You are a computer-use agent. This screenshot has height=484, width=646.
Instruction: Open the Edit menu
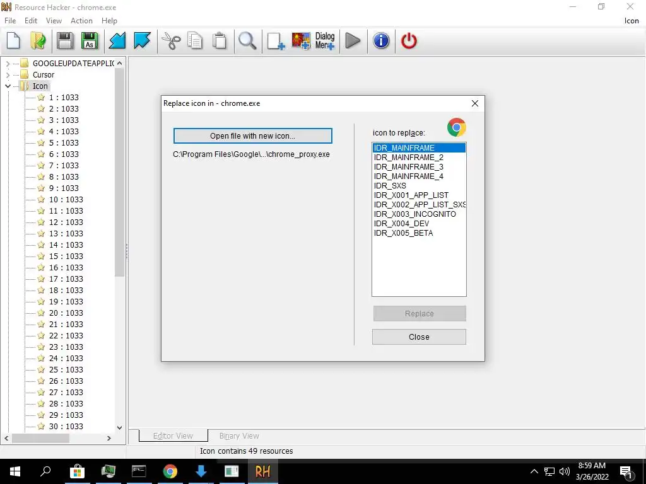(31, 21)
